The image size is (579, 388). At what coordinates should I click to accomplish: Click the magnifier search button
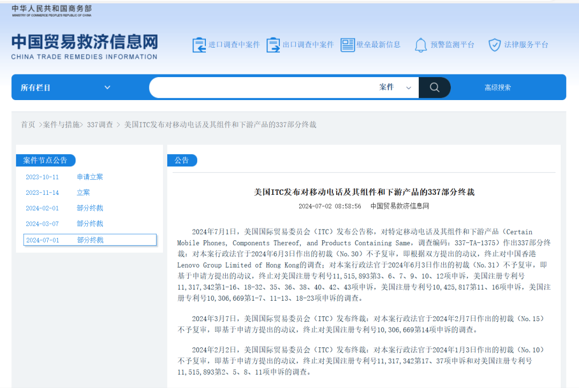435,87
